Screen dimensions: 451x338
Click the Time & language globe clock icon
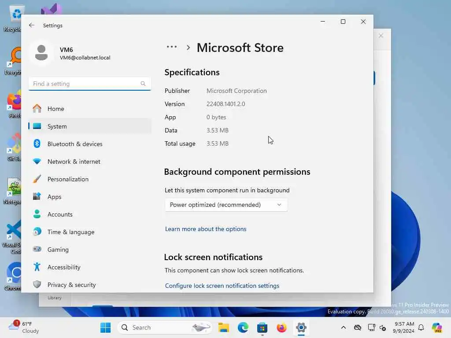[37, 231]
